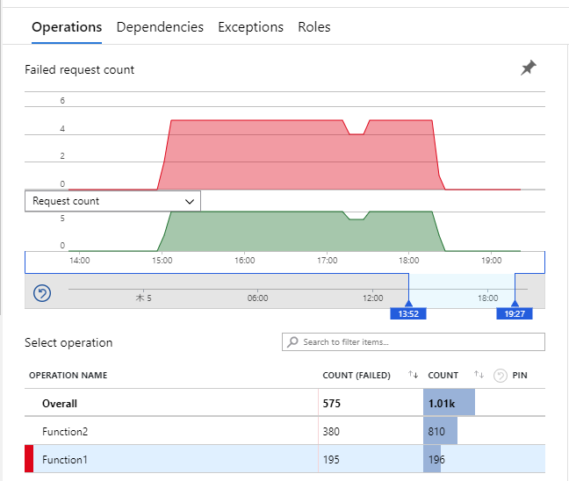
Task: Click the 06:00 mark on overview timeline
Action: pyautogui.click(x=257, y=298)
